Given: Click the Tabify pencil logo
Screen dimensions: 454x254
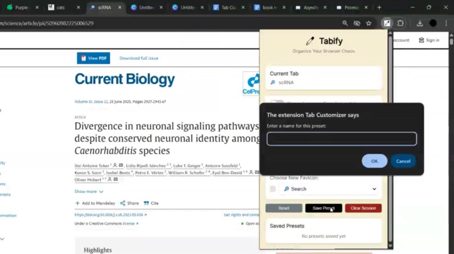Looking at the screenshot, I should point(310,41).
